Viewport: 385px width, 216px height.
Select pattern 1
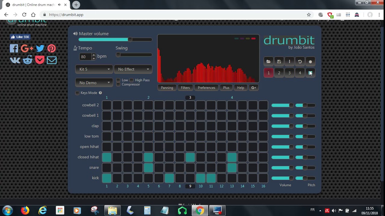(x=269, y=73)
